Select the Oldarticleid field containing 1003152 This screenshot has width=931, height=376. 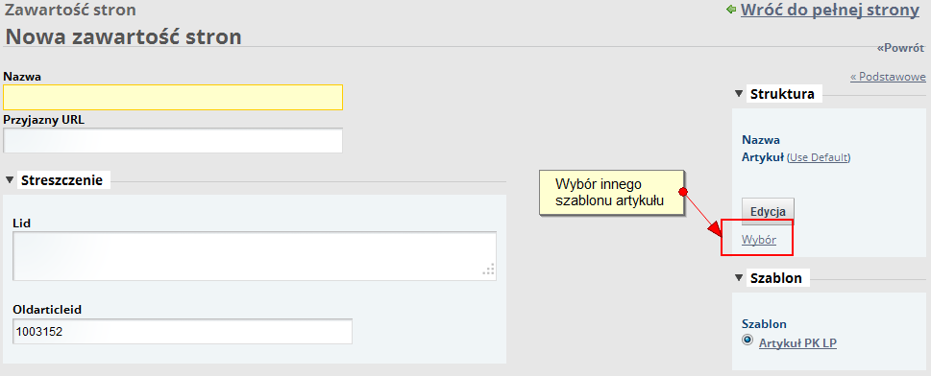183,332
